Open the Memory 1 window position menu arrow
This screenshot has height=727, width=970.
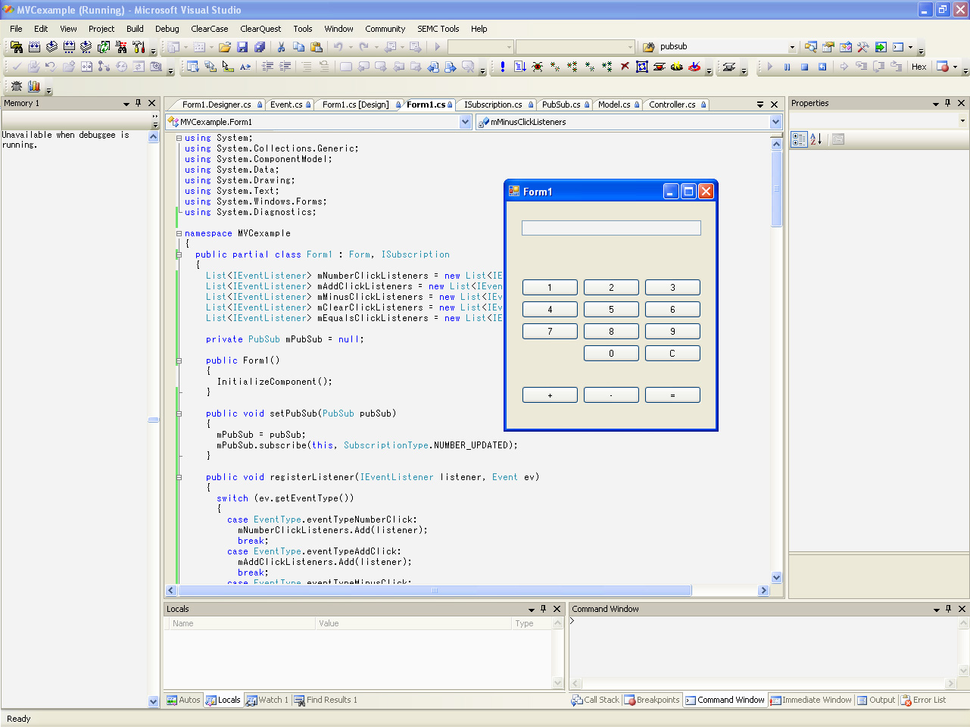[126, 104]
